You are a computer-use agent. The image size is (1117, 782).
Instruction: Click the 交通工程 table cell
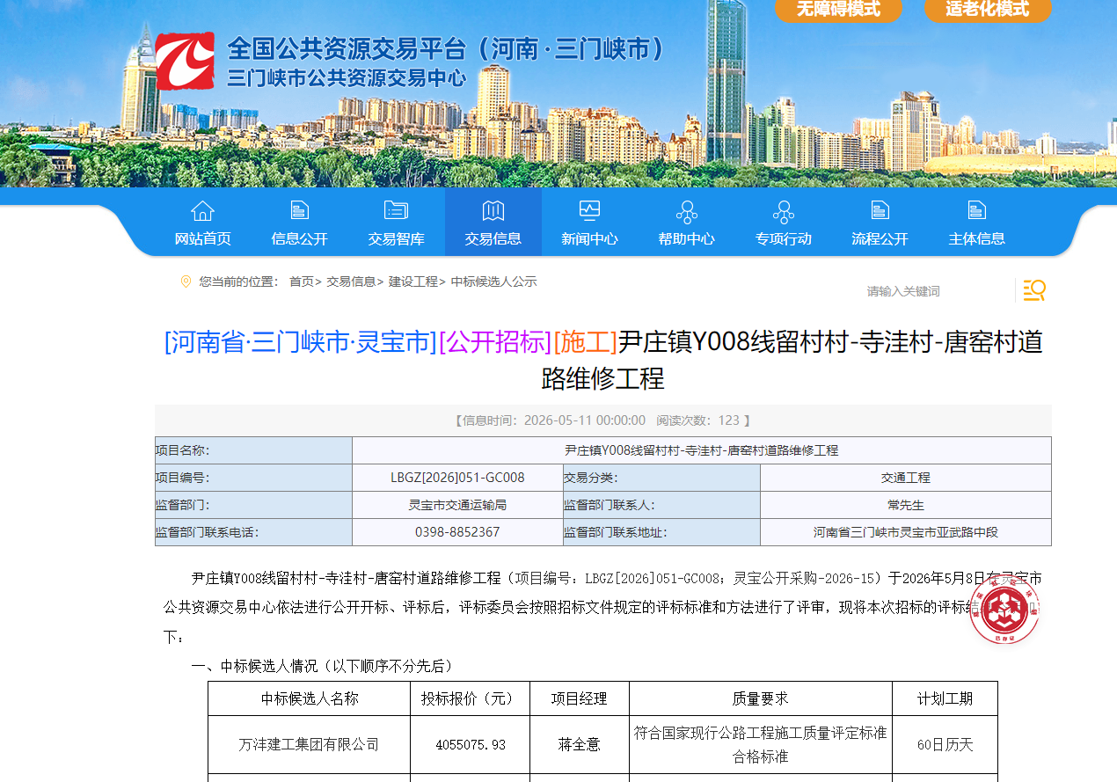click(906, 478)
